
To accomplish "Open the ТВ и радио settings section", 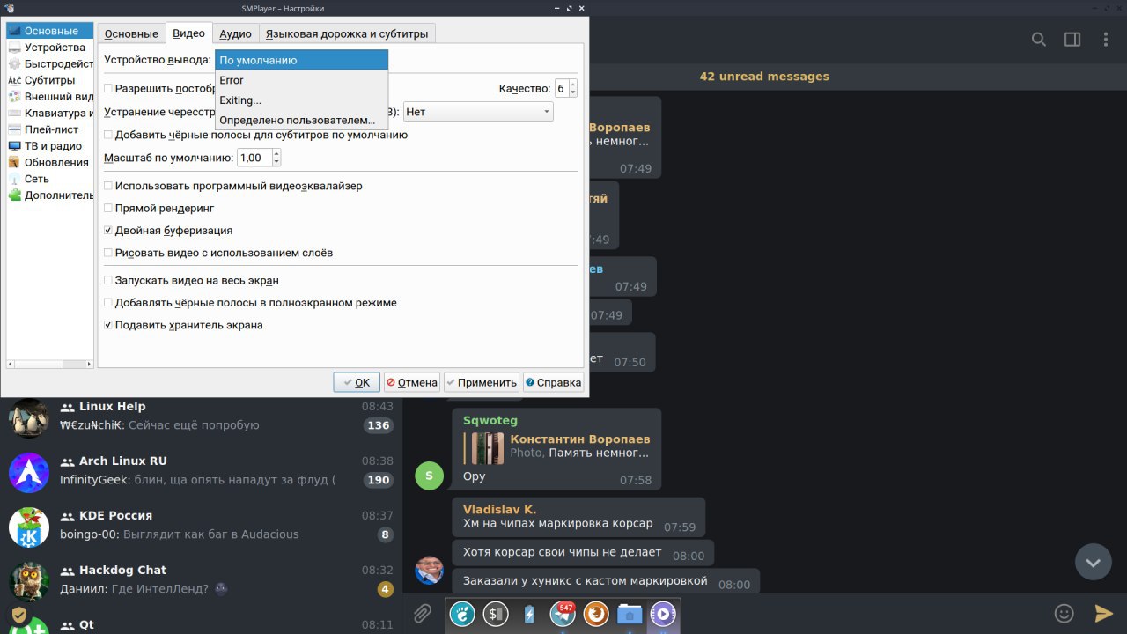I will [50, 146].
